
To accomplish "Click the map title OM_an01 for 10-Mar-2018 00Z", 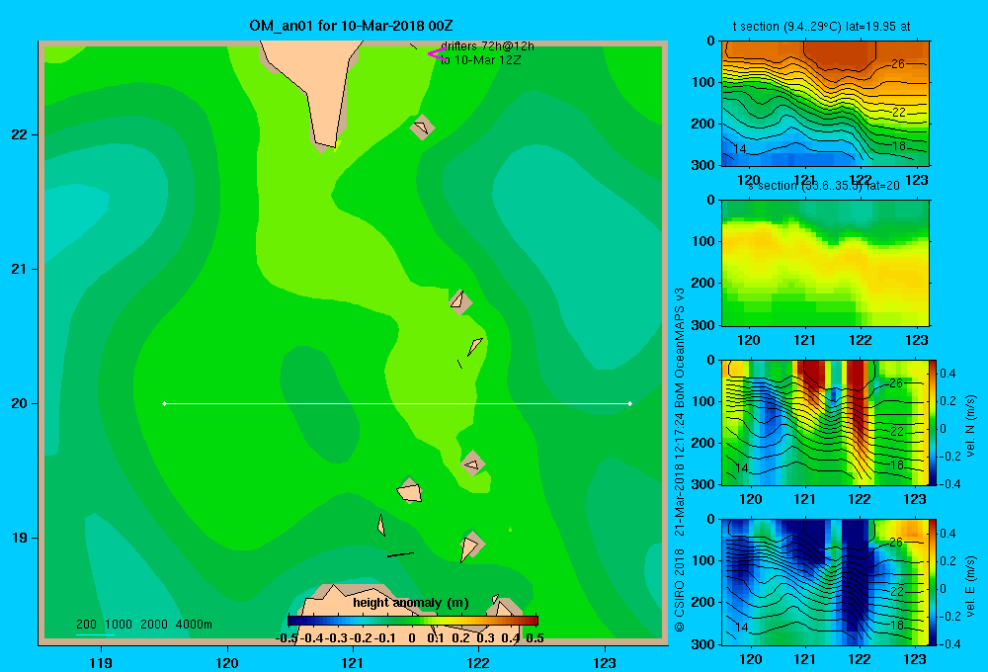I will coord(351,26).
